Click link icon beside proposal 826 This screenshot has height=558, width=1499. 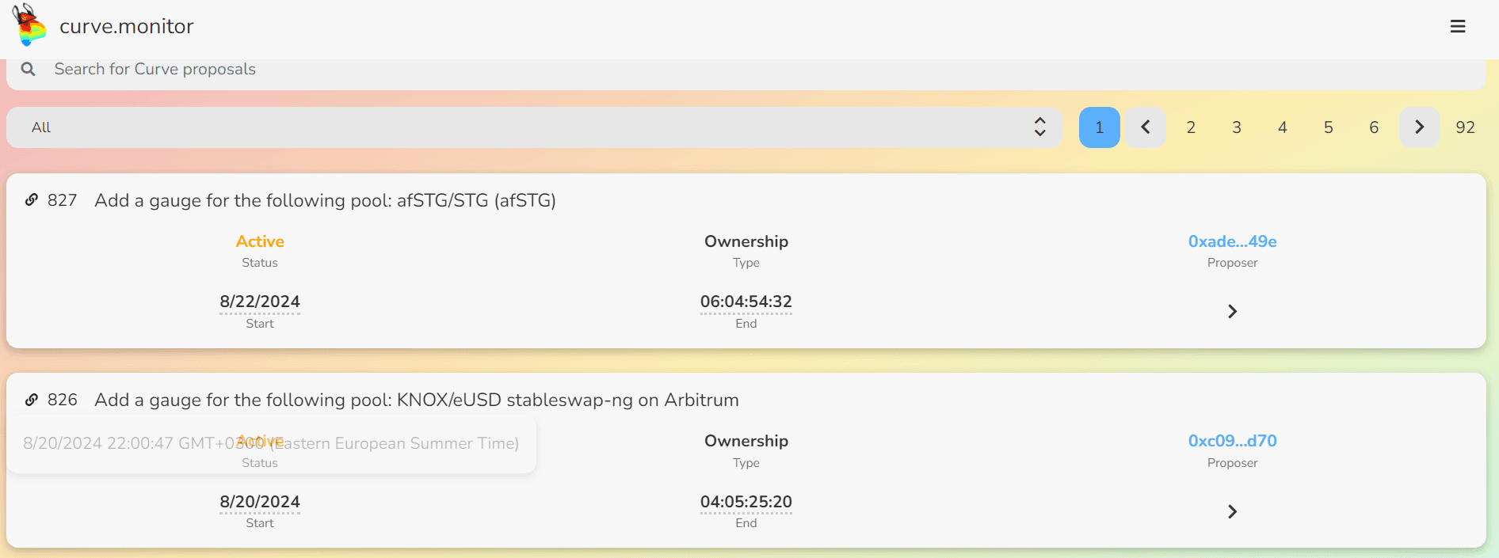[32, 400]
